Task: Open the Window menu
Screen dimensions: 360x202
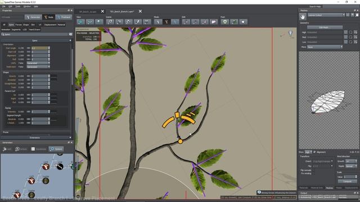Action: pyautogui.click(x=27, y=6)
